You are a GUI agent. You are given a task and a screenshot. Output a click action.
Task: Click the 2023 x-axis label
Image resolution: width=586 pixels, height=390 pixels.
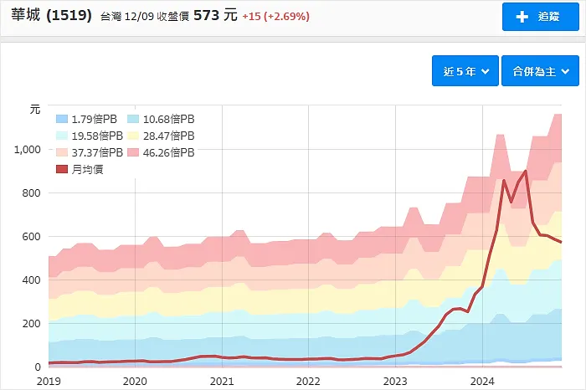(x=395, y=382)
